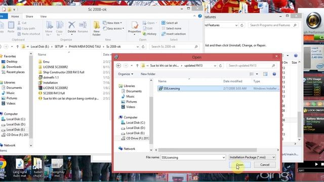Click Up arrow in Explorer window

click(x=18, y=47)
